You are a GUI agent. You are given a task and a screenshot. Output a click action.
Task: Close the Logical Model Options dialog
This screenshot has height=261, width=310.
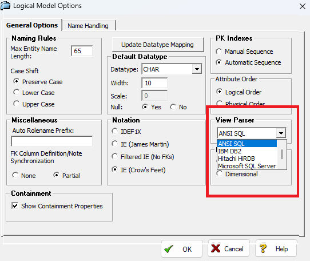[303, 6]
